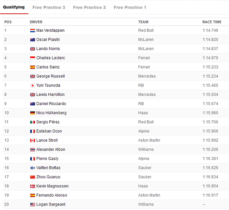The image size is (229, 210).
Task: Click the Monaco flag beside Charles Leclerc
Action: point(32,58)
